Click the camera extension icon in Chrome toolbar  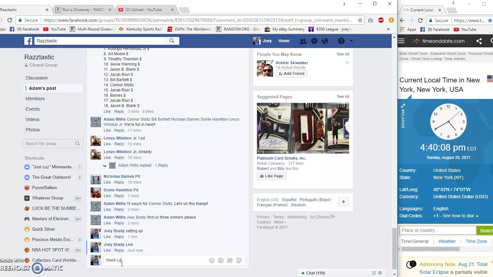click(371, 20)
